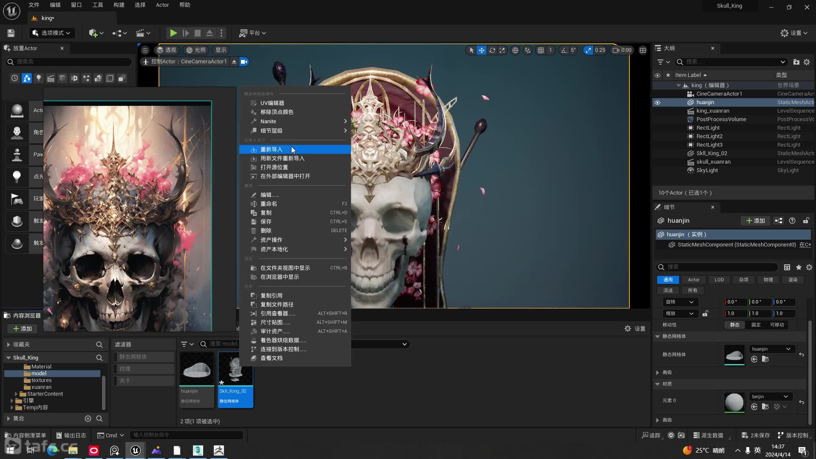Select the lights category bulb icon
816x459 pixels.
click(x=39, y=78)
